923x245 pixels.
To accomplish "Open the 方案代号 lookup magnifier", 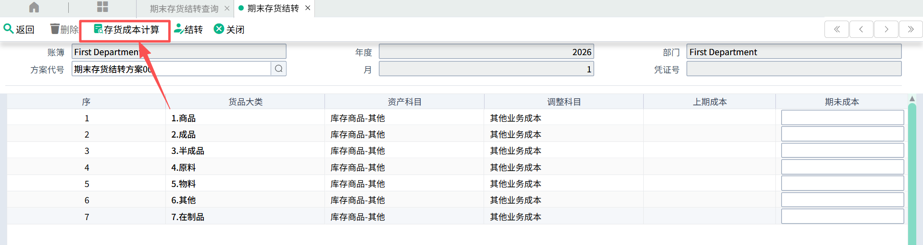I will [279, 69].
